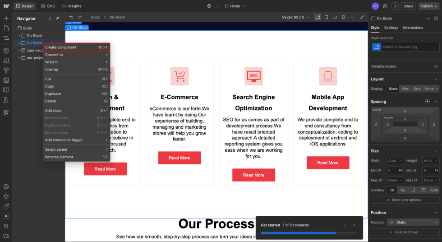Click the preview play button
Image resolution: width=442 pixels, height=242 pixels.
point(395,6)
